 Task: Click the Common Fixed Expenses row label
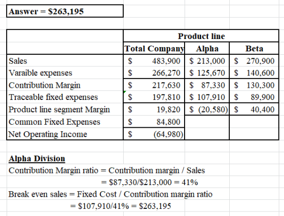click(54, 122)
